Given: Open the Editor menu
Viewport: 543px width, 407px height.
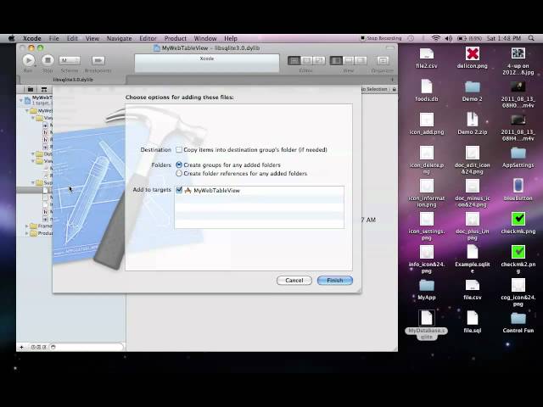Looking at the screenshot, I should point(148,38).
